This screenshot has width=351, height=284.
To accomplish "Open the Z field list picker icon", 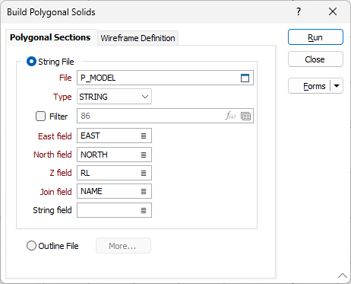I will 144,173.
